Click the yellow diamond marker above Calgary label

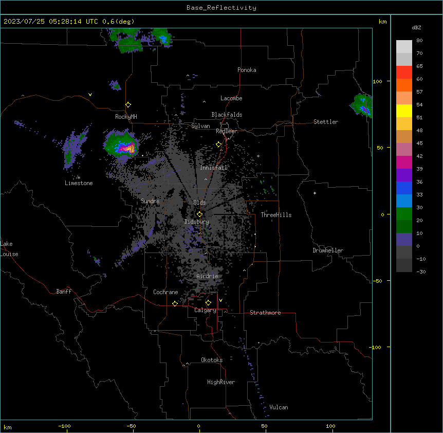click(x=208, y=303)
